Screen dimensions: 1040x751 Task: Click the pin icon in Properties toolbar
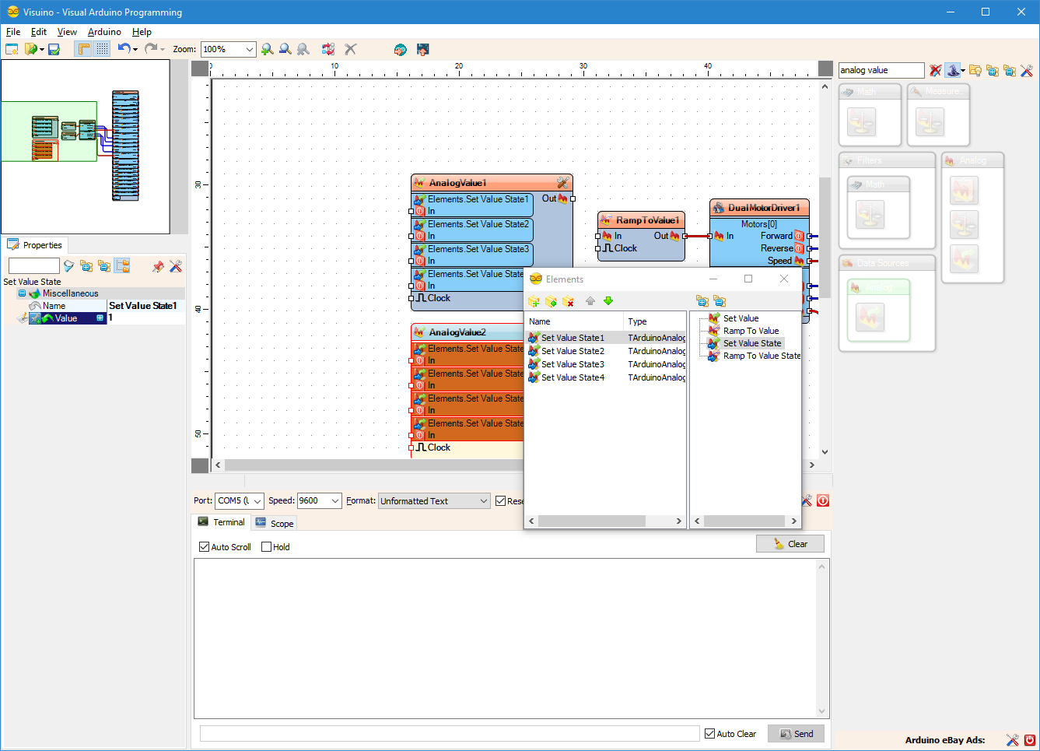coord(158,266)
